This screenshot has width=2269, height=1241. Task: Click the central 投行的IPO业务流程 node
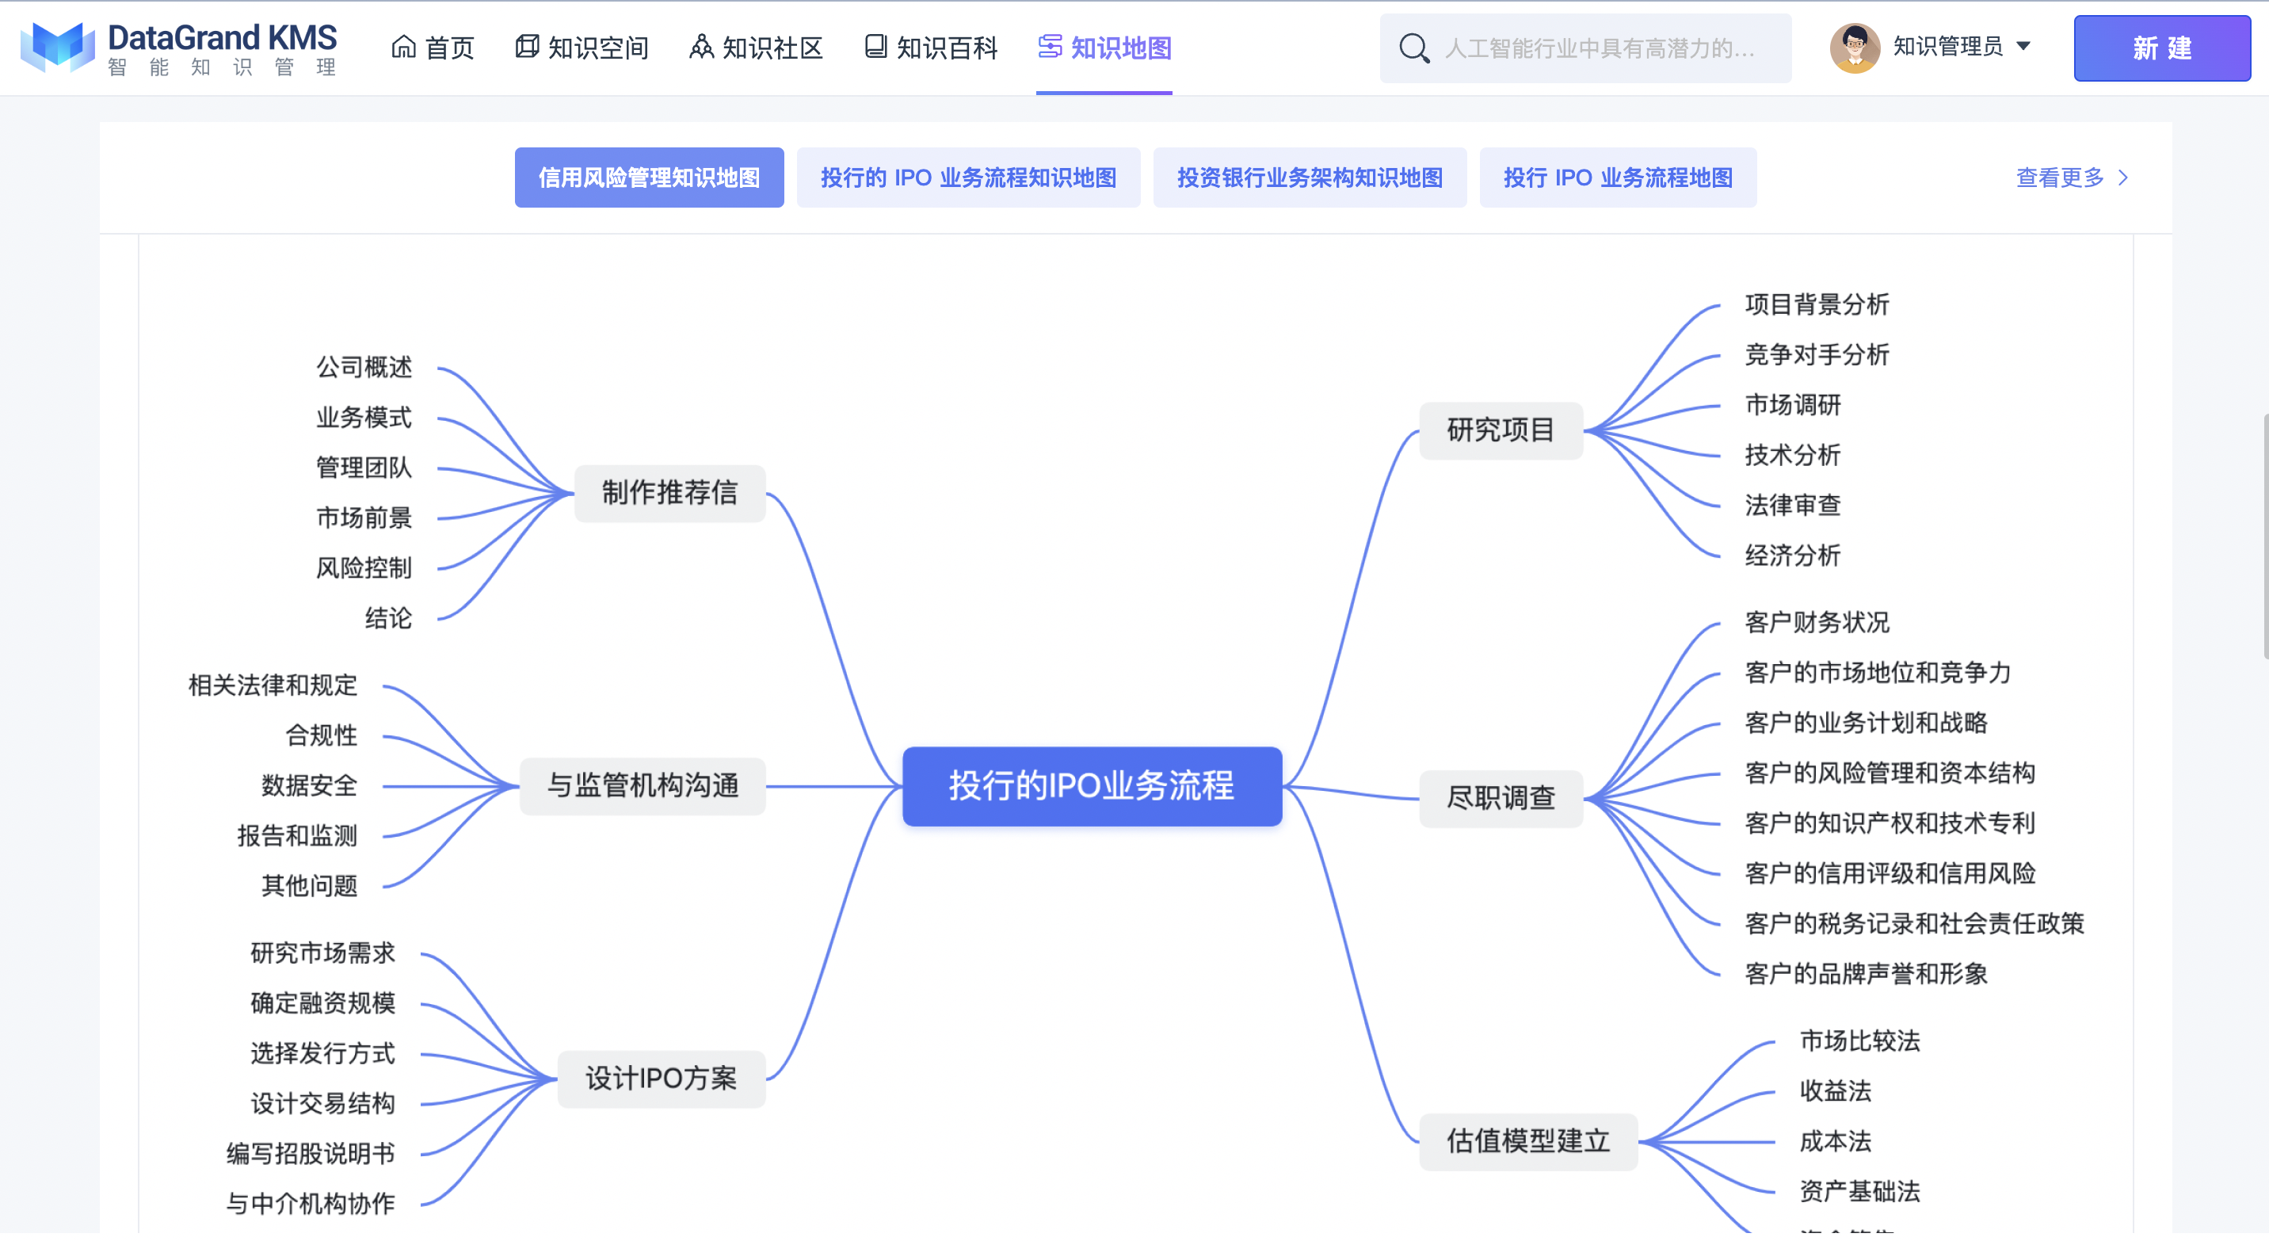(x=1092, y=785)
